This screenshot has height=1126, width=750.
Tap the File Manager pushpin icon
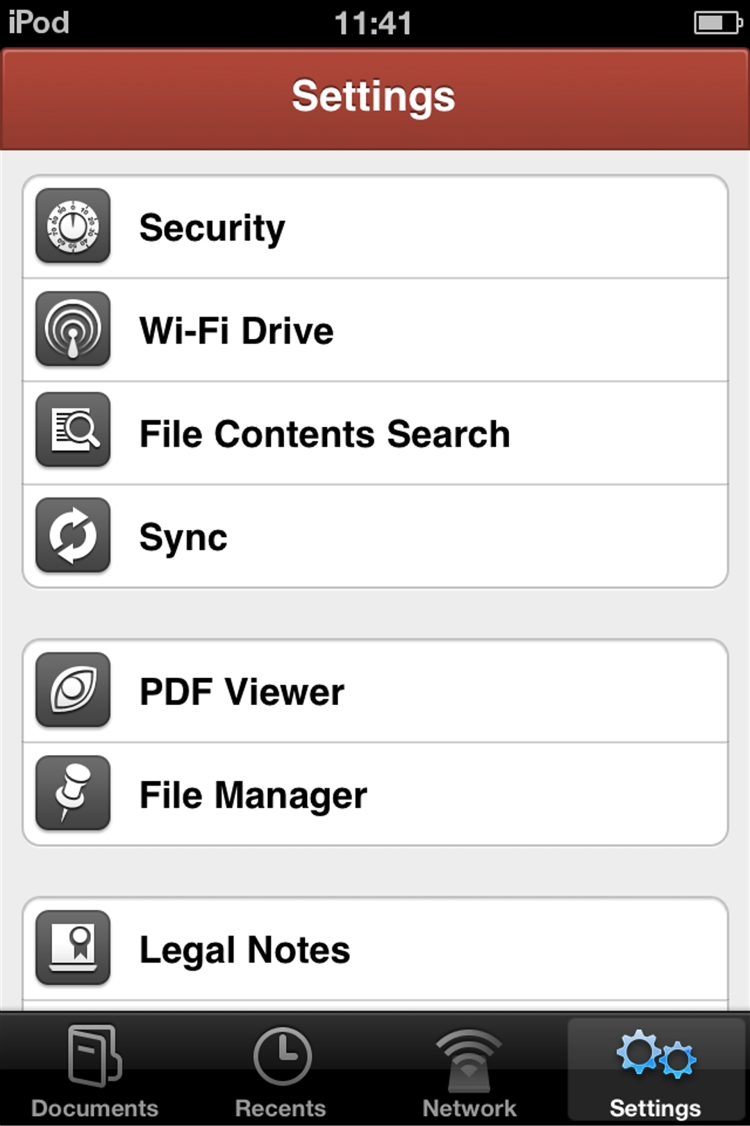(x=73, y=793)
